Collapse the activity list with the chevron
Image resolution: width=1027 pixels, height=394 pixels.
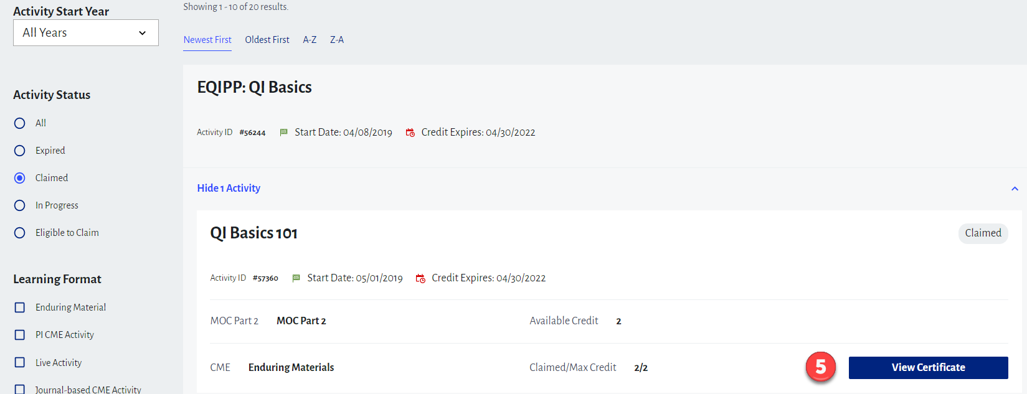[x=1015, y=189]
